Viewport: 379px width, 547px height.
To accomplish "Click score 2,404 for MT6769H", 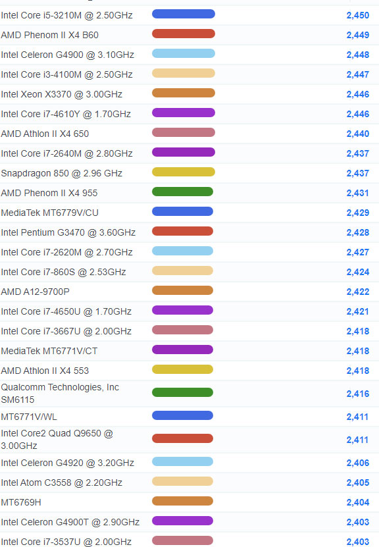I will point(358,502).
